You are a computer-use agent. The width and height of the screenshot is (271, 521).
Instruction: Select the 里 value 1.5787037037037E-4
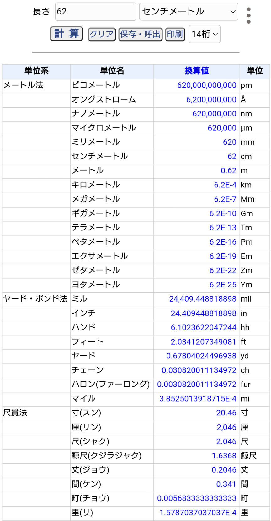[198, 513]
